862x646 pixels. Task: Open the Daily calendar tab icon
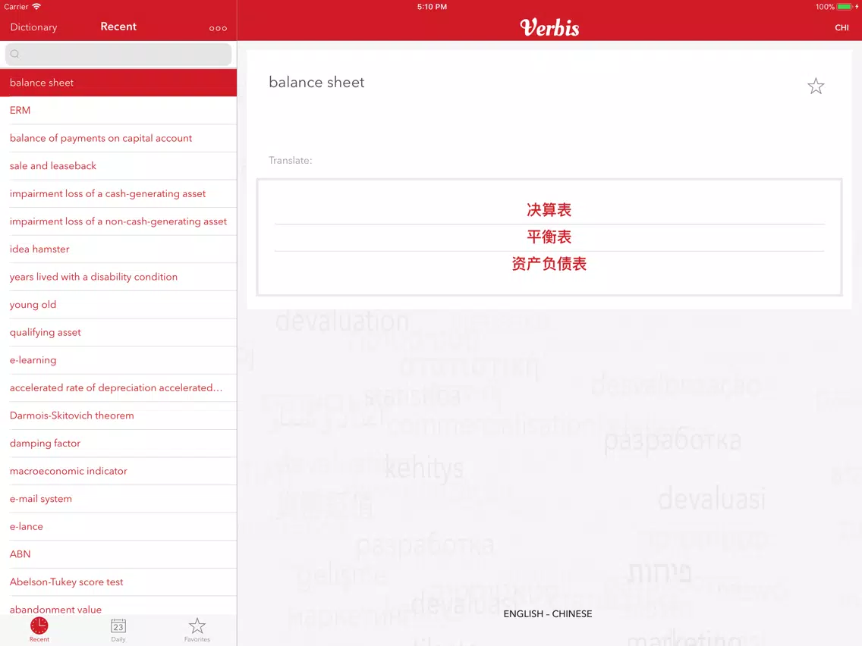pyautogui.click(x=118, y=626)
